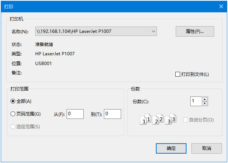Click the page 1 collate icon
This screenshot has width=228, height=163.
pos(145,120)
